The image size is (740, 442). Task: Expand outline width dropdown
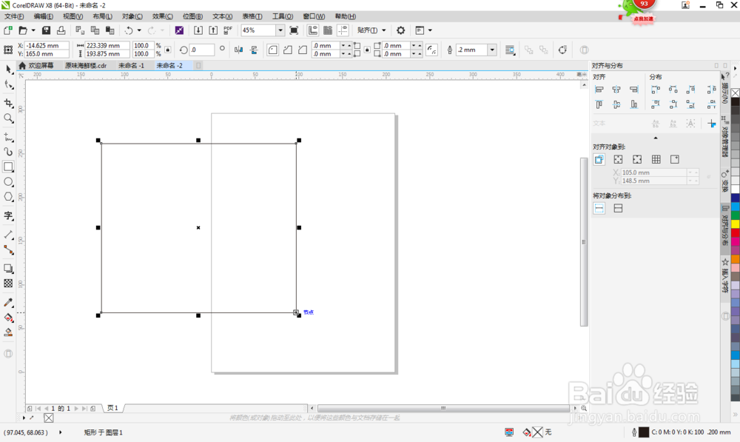click(492, 50)
